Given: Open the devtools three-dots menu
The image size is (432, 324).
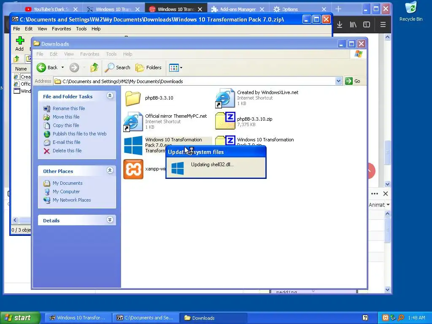Looking at the screenshot, I should (375, 194).
